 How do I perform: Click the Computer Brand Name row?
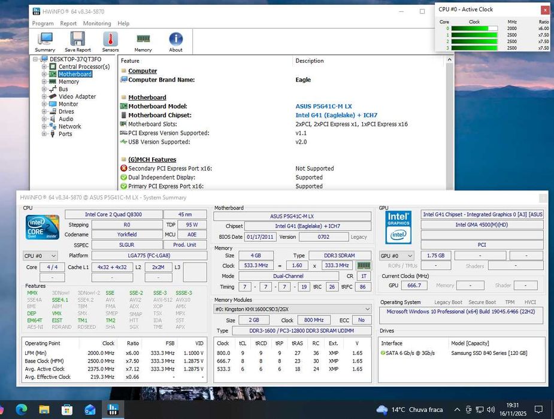click(x=281, y=80)
